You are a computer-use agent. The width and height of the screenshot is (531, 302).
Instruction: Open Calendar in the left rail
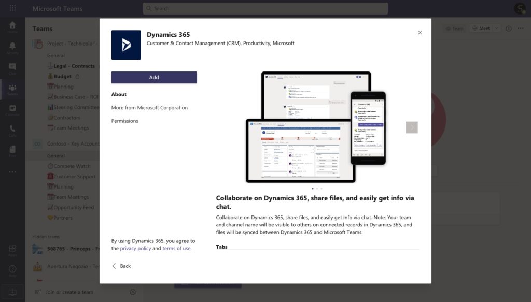(x=12, y=110)
